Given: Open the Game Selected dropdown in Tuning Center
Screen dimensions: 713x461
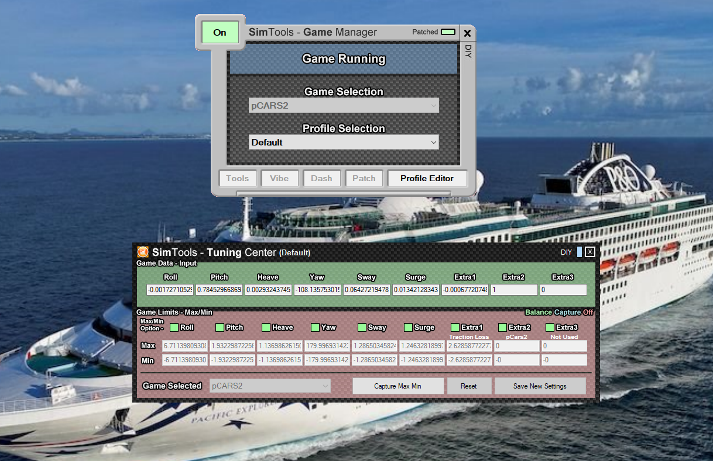Looking at the screenshot, I should 270,386.
